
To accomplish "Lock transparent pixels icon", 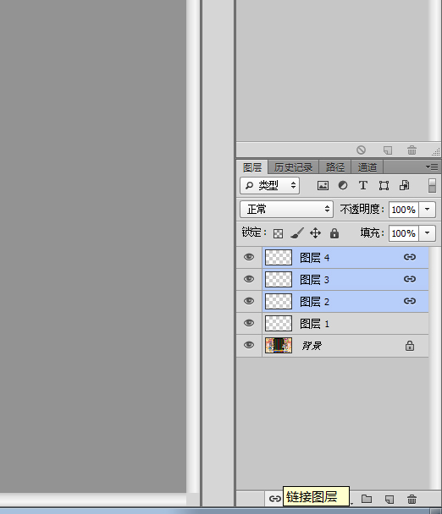I will tap(278, 233).
